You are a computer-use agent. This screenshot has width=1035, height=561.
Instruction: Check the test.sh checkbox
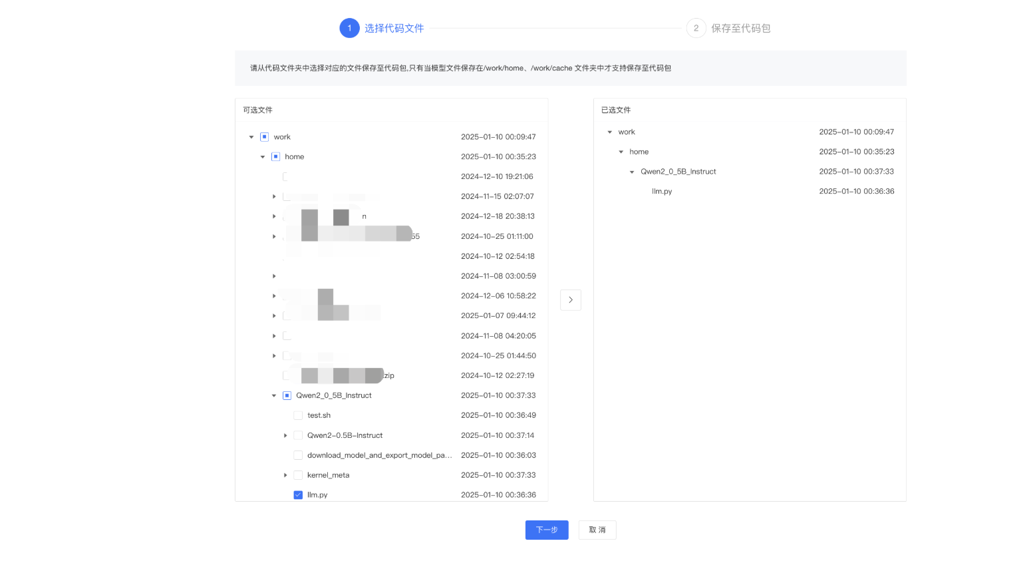tap(298, 415)
